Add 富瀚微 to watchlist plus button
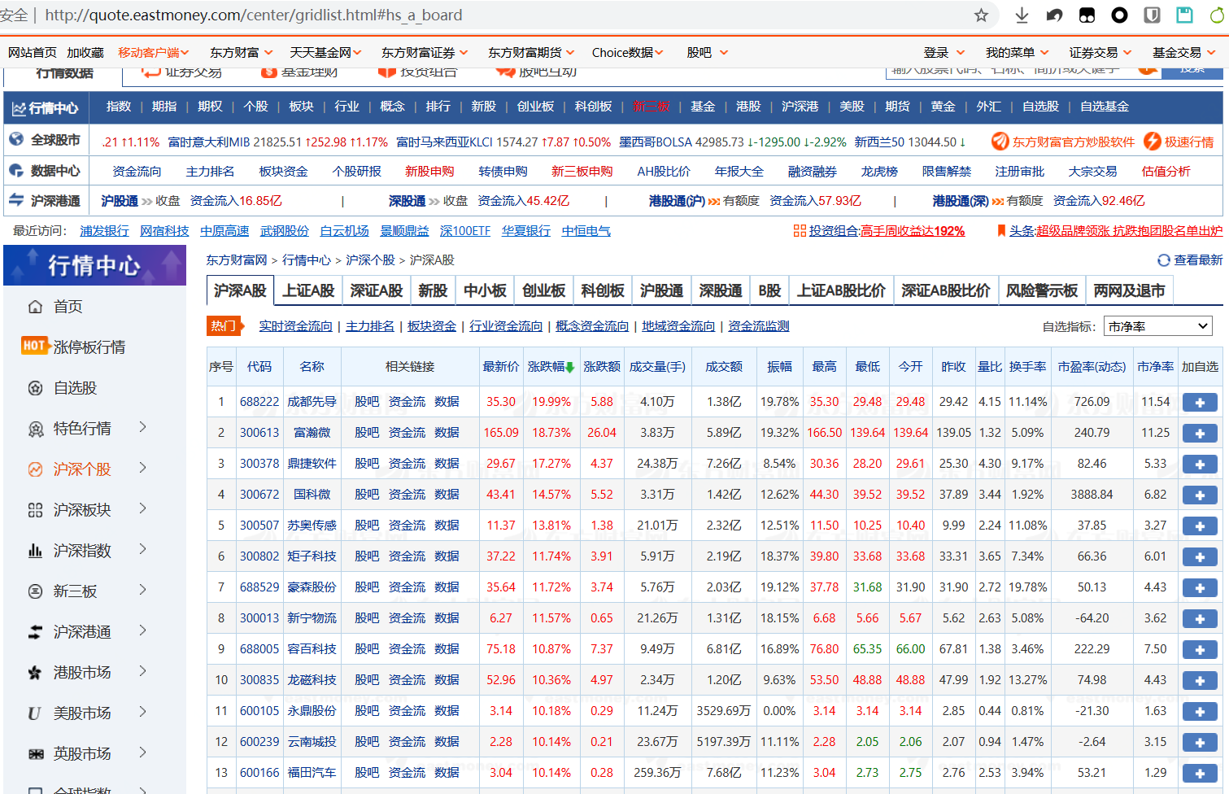The width and height of the screenshot is (1229, 794). pos(1200,433)
